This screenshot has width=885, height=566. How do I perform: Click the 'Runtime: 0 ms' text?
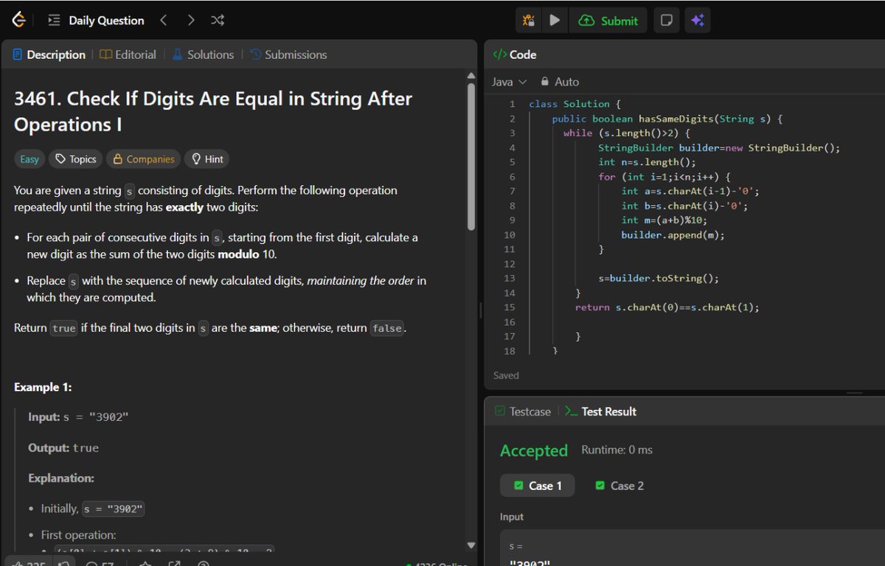pyautogui.click(x=617, y=450)
